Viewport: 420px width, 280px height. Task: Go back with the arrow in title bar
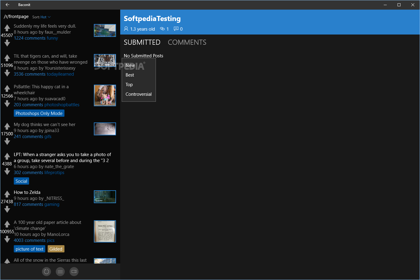coord(7,5)
